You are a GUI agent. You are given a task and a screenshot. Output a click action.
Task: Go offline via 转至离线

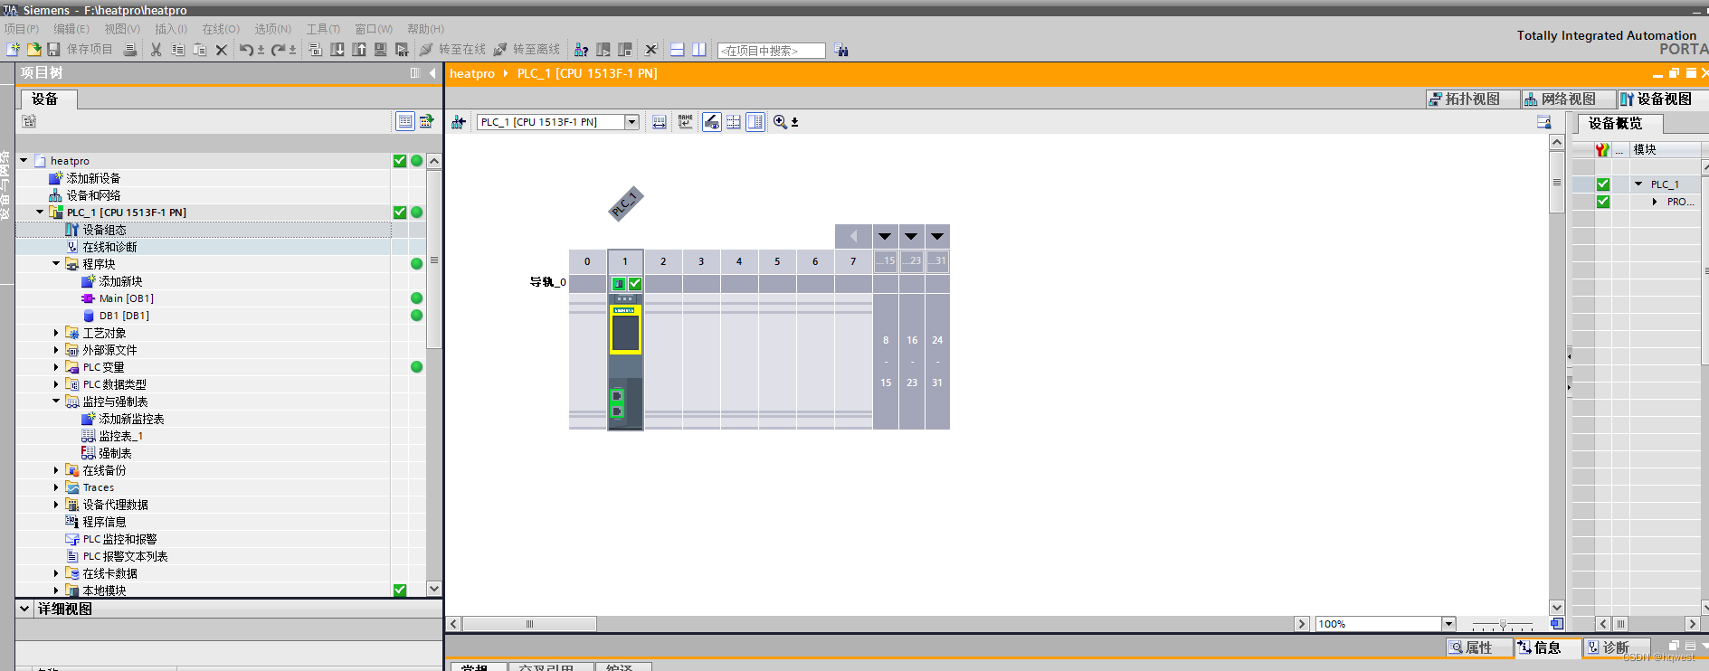[x=527, y=50]
